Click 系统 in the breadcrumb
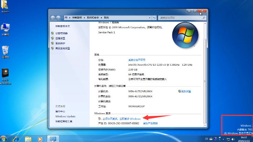 click(106, 18)
